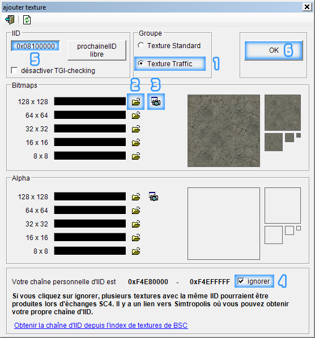Viewport: 315px width, 338px height.
Task: Open folder for 128 x 128 alpha
Action: click(x=136, y=196)
